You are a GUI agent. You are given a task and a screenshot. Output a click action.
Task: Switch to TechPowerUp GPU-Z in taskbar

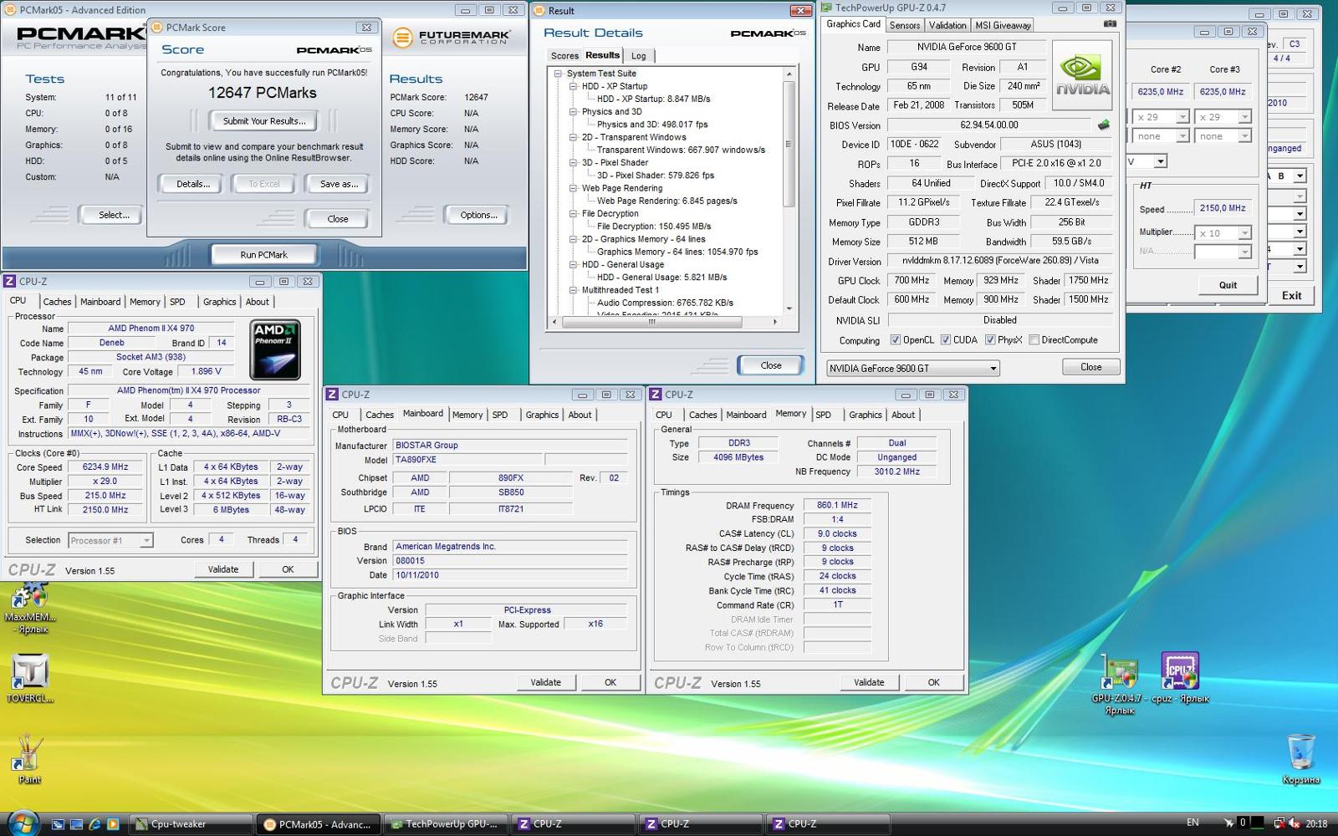pos(444,824)
